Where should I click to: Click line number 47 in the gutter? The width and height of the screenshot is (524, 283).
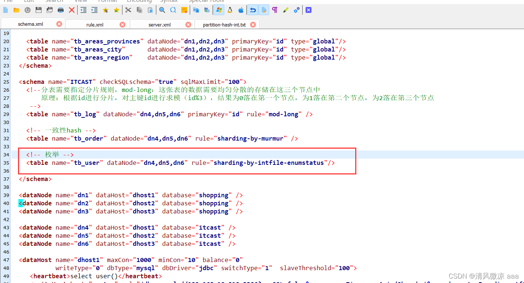[6, 260]
